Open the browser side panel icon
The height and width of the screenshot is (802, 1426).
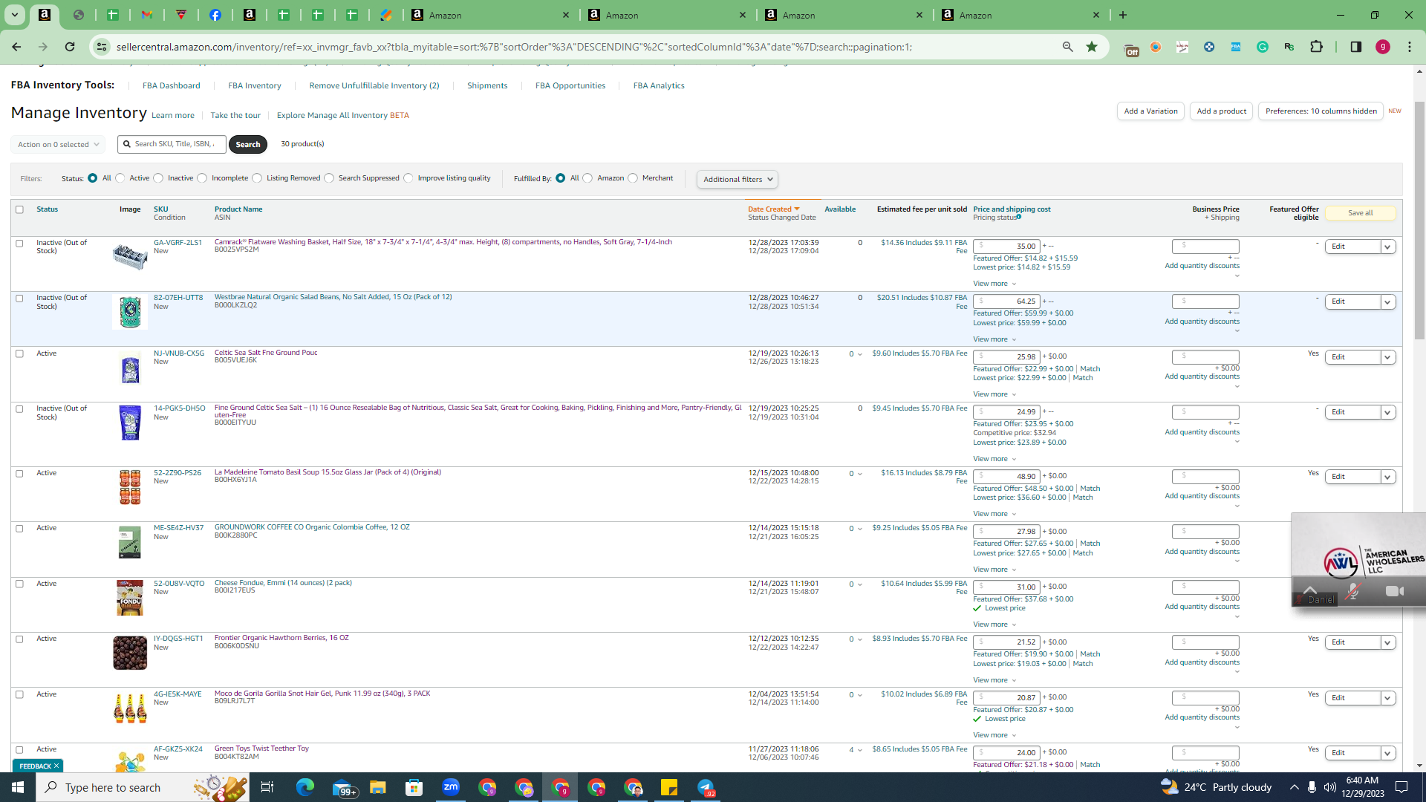coord(1356,47)
